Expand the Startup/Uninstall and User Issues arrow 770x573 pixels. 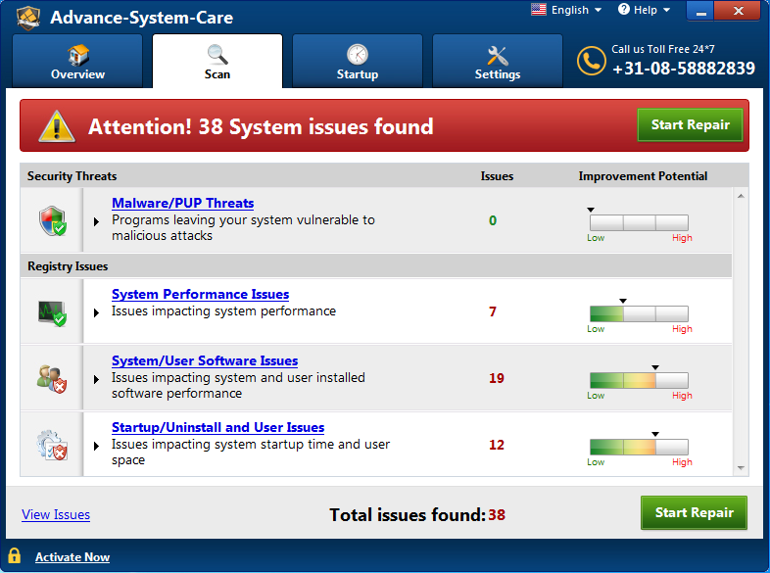(x=97, y=446)
